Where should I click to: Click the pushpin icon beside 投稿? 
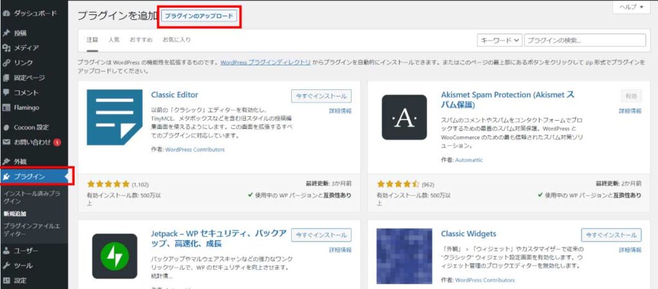tap(6, 33)
